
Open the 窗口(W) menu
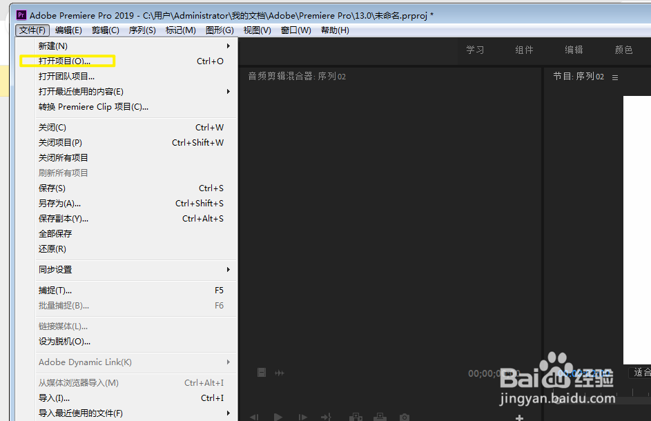click(295, 30)
